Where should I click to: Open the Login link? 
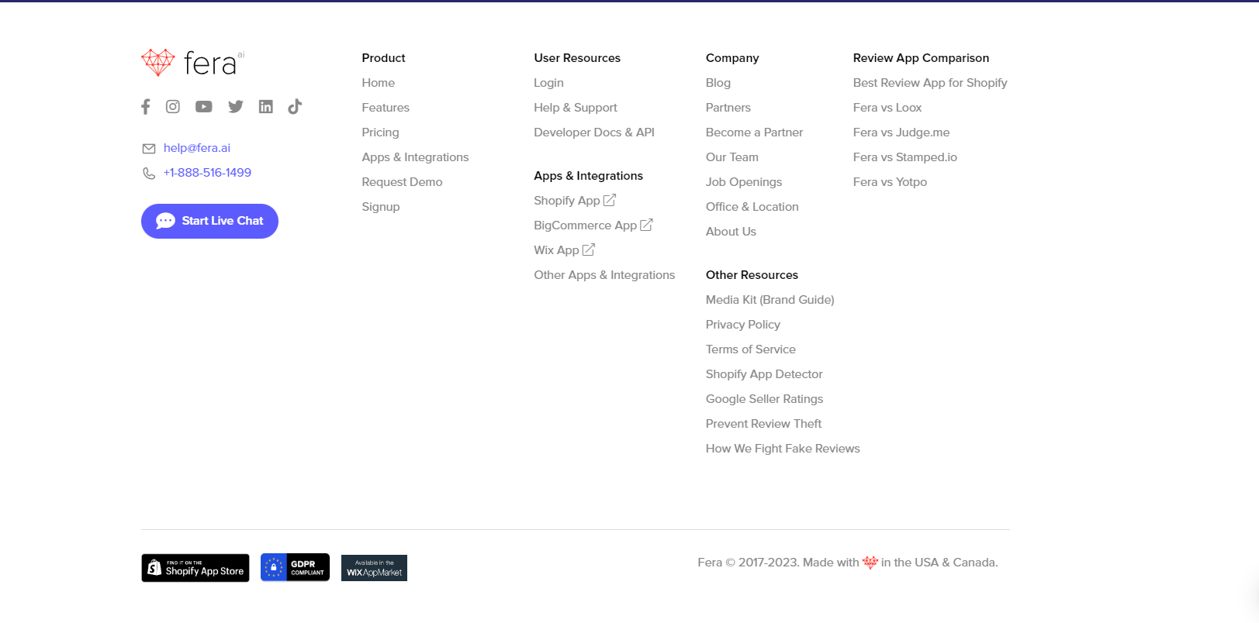click(x=548, y=83)
